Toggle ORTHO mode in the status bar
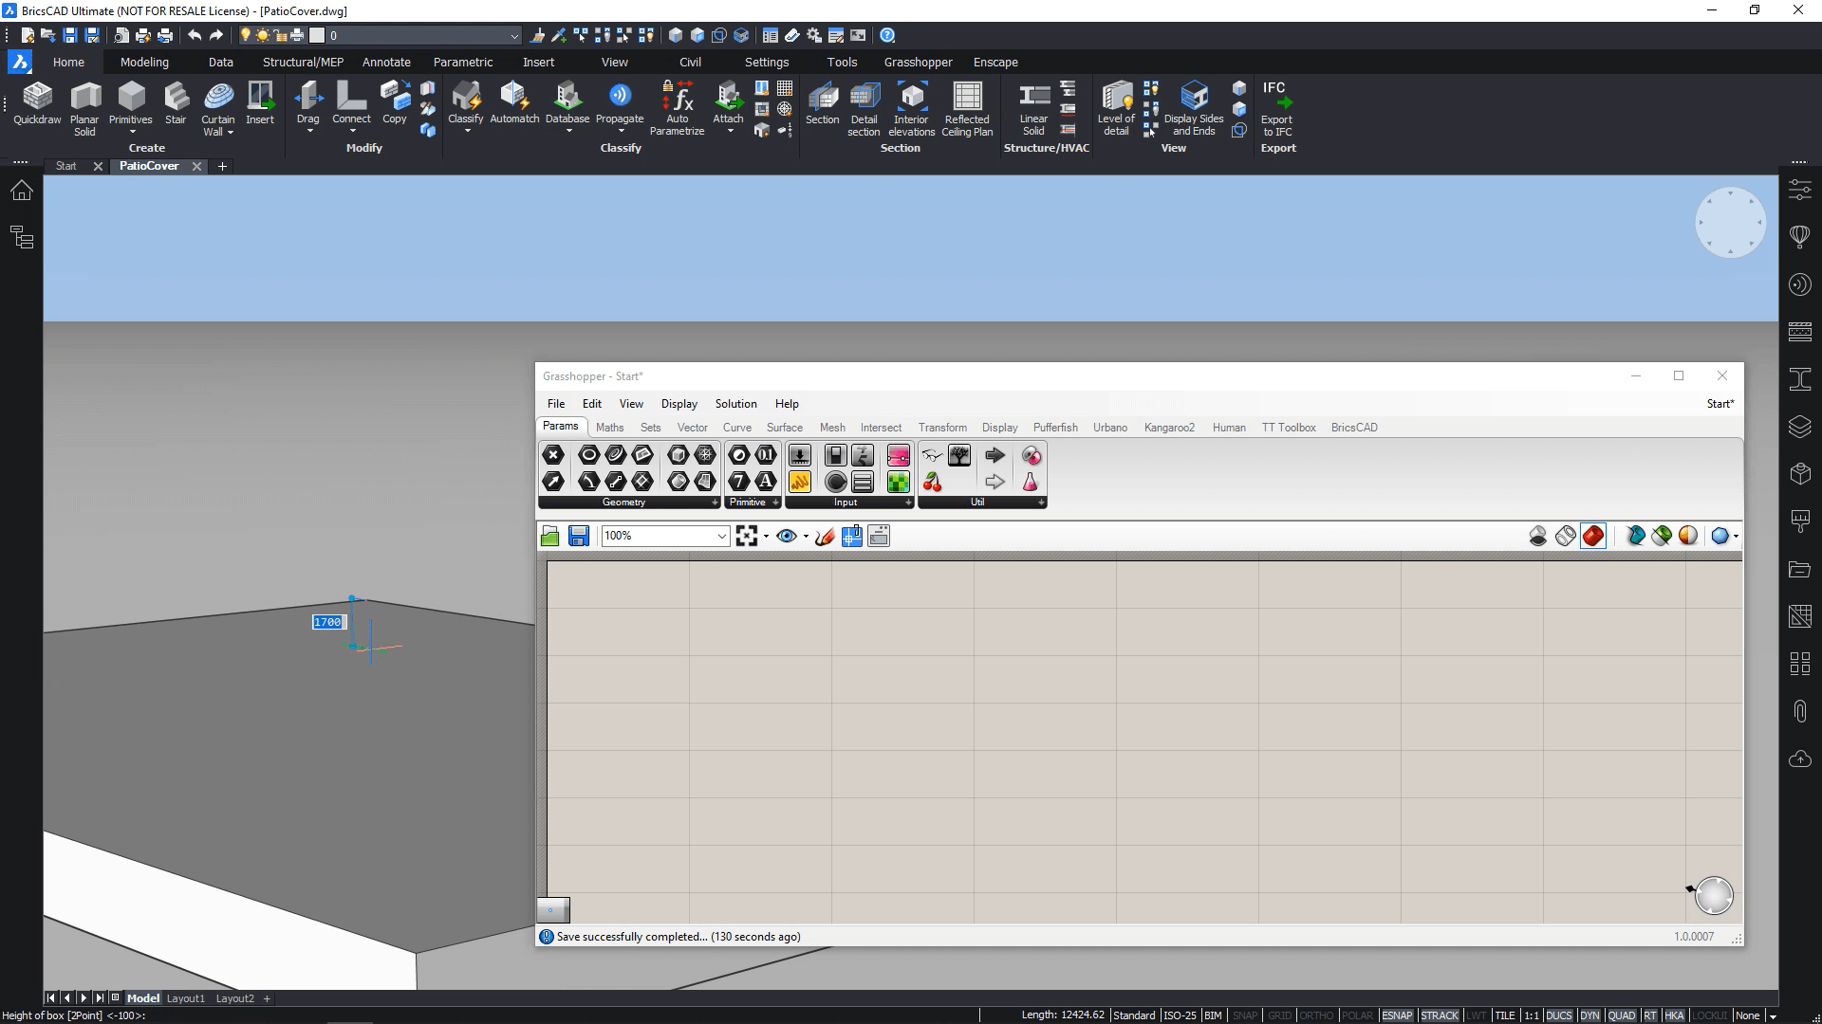 tap(1316, 1015)
